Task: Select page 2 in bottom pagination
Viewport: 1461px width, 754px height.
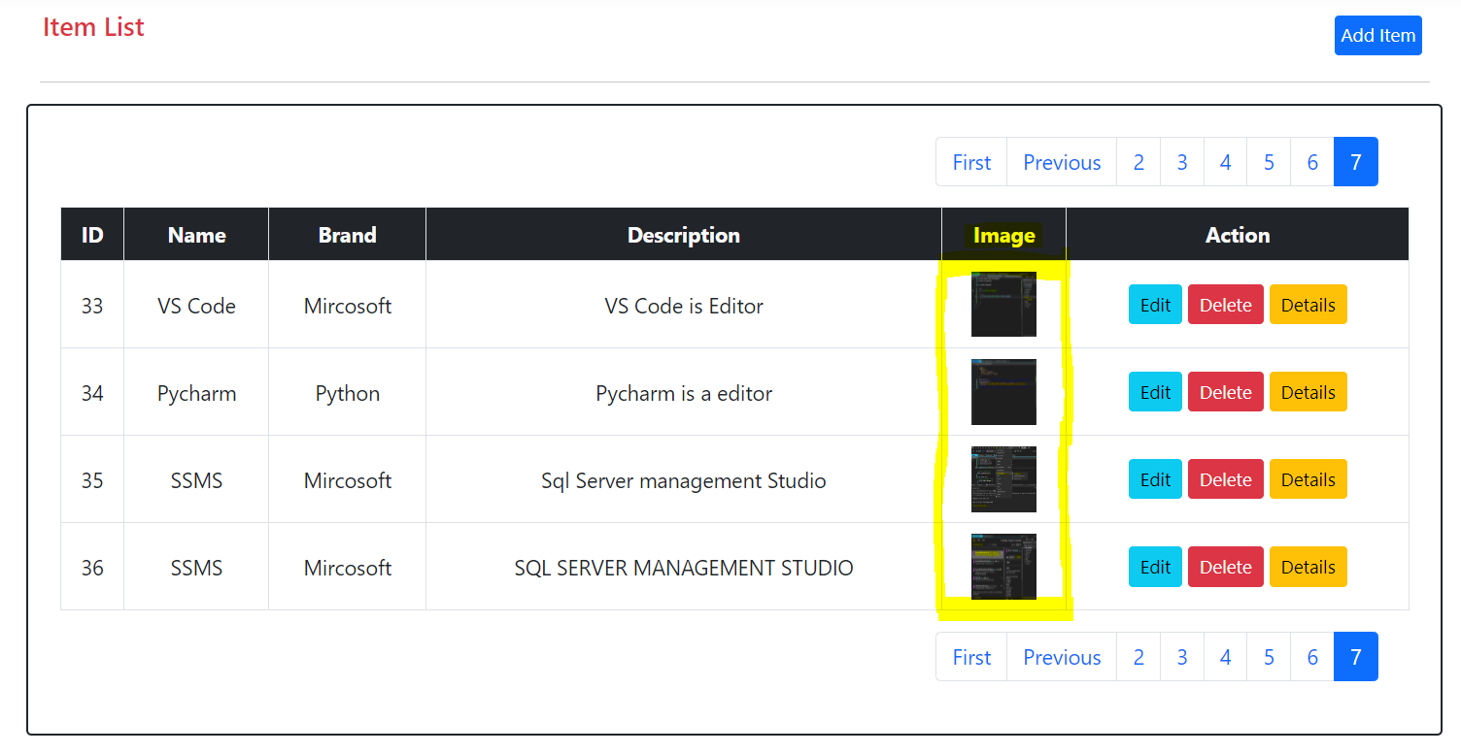Action: [x=1138, y=657]
